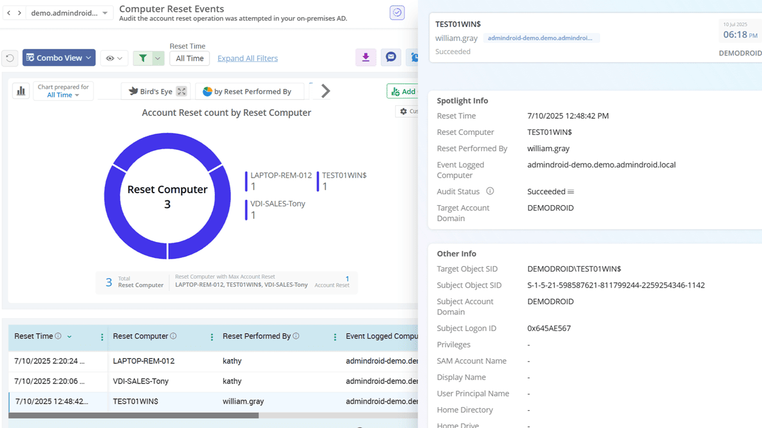Click the refresh report icon
Image resolution: width=762 pixels, height=428 pixels.
[10, 58]
